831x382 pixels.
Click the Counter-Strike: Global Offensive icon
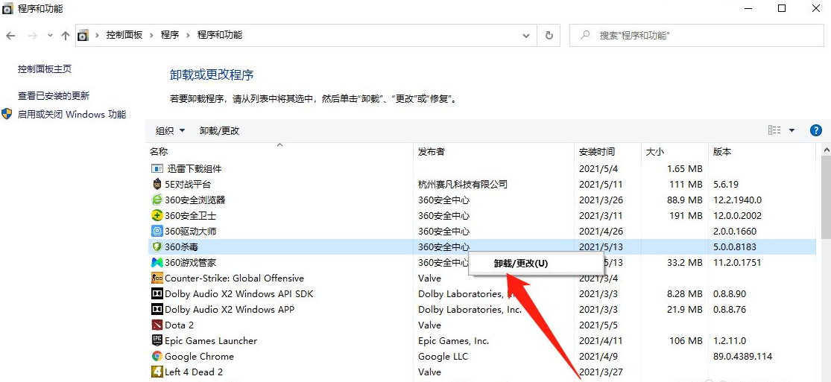157,278
